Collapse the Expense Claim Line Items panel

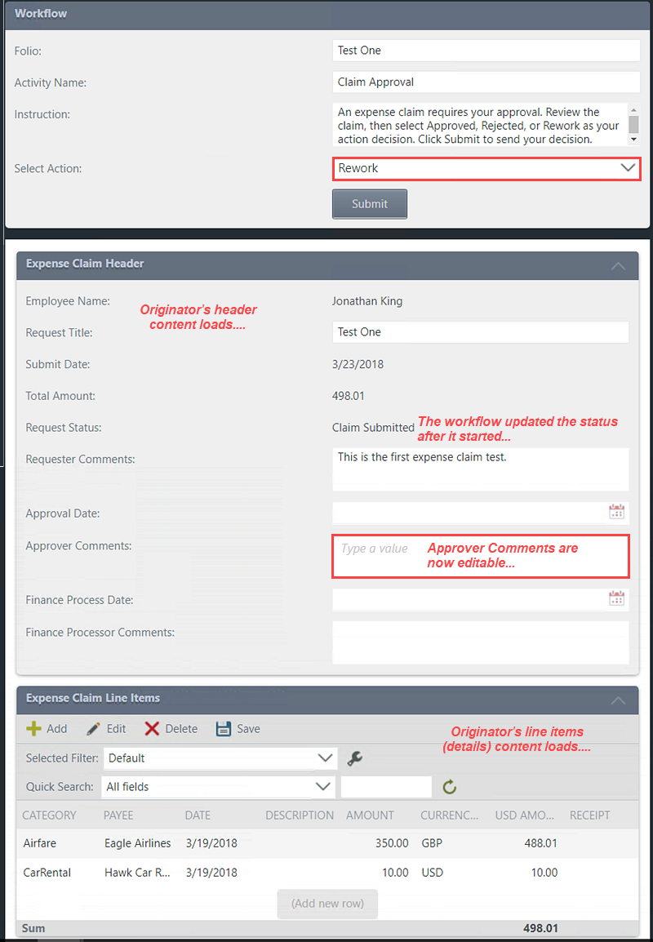click(x=617, y=700)
